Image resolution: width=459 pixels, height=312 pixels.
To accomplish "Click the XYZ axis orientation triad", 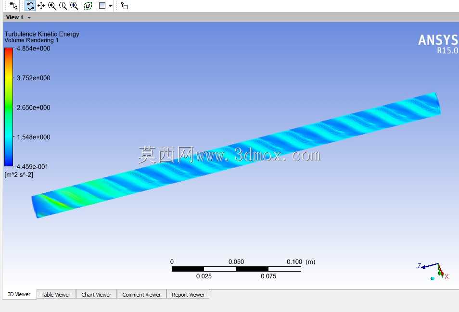I will [433, 271].
